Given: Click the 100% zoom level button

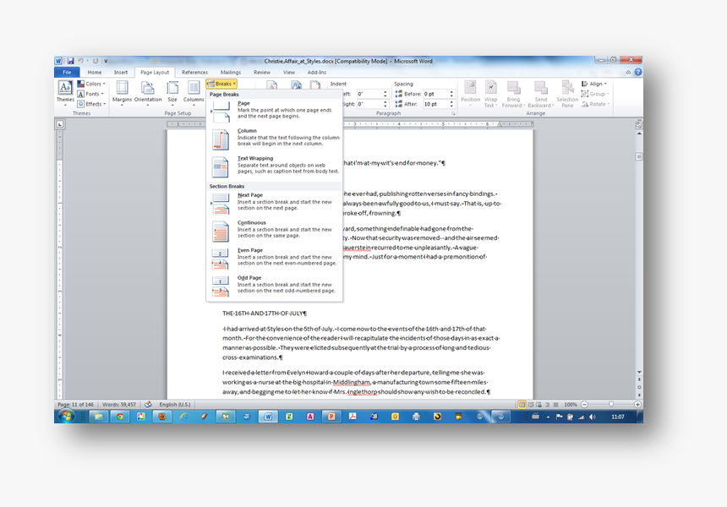Looking at the screenshot, I should pyautogui.click(x=571, y=405).
